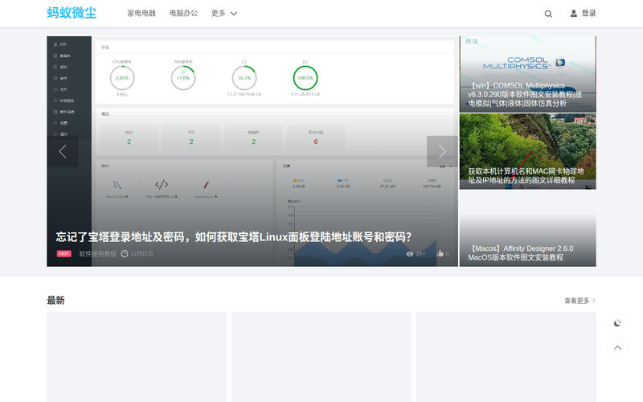Open the 宝塔登录地址 article headline
This screenshot has height=402, width=643.
234,237
